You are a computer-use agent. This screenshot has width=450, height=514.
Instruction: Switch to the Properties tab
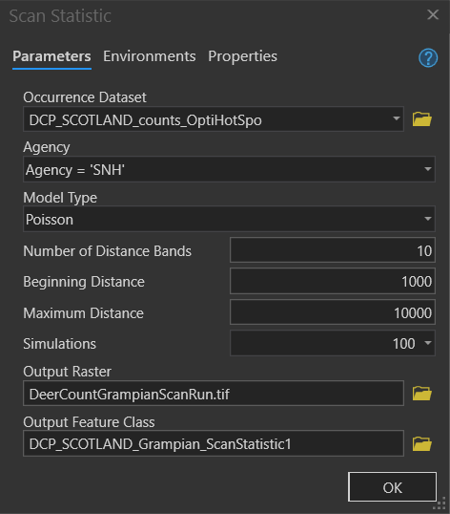tap(243, 56)
